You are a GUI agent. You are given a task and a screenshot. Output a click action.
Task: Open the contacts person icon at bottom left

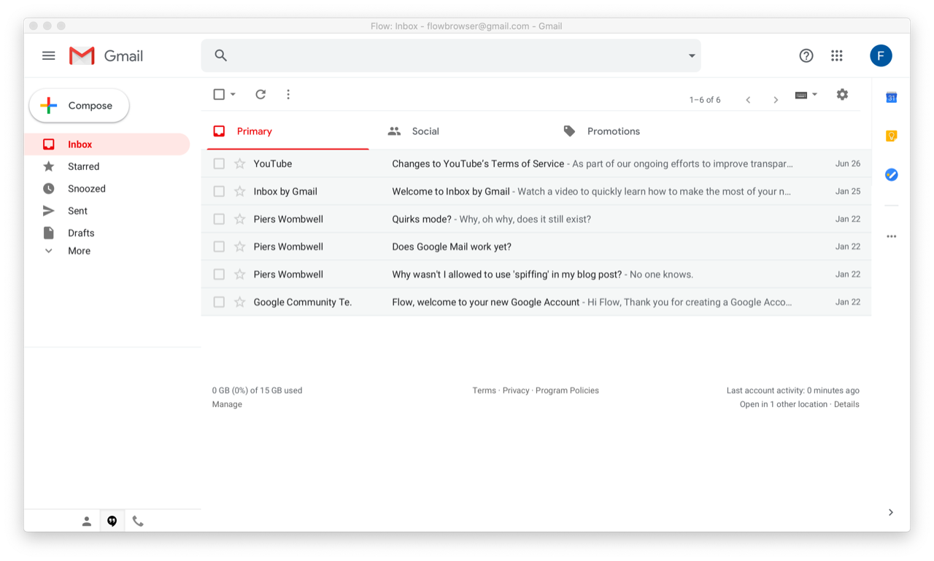[x=86, y=520]
